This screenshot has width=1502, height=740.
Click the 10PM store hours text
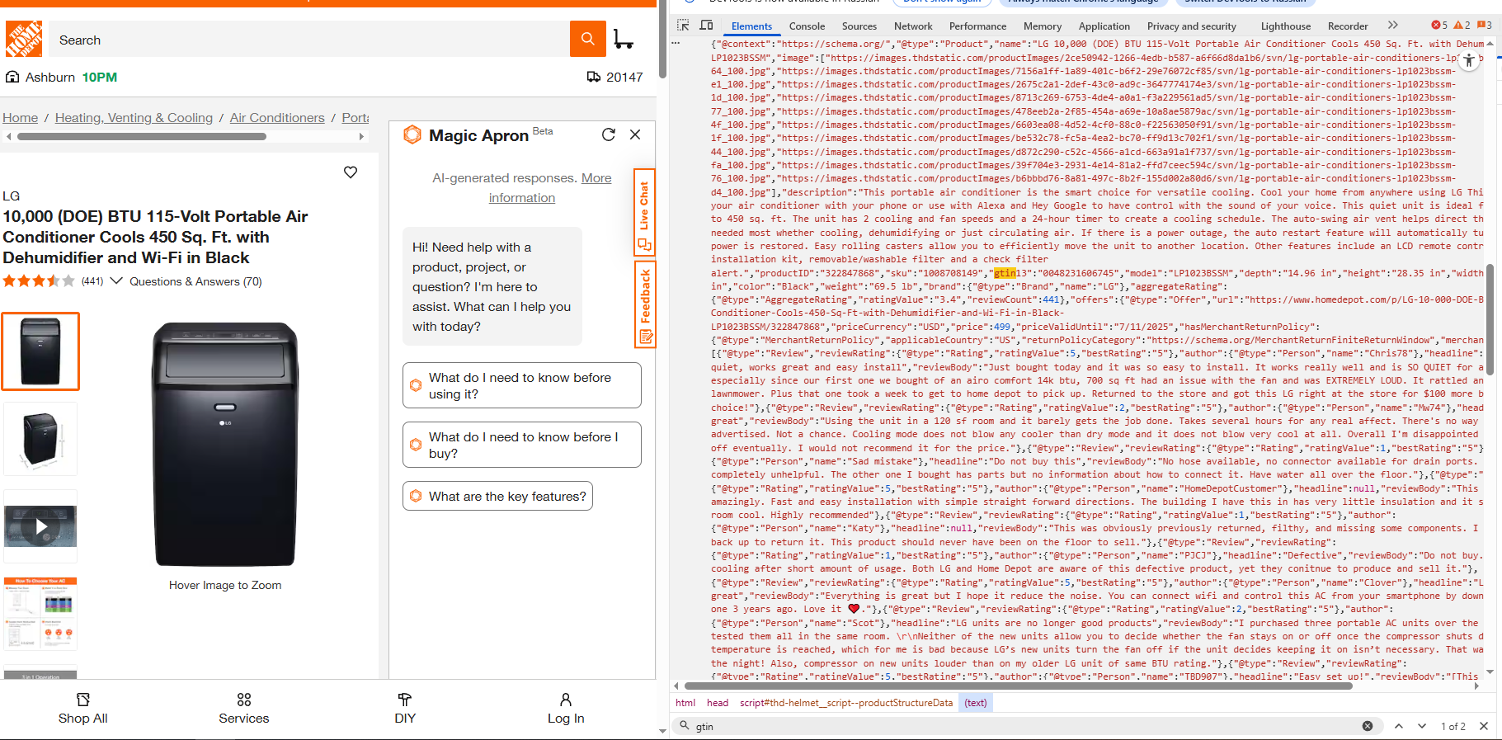(99, 77)
